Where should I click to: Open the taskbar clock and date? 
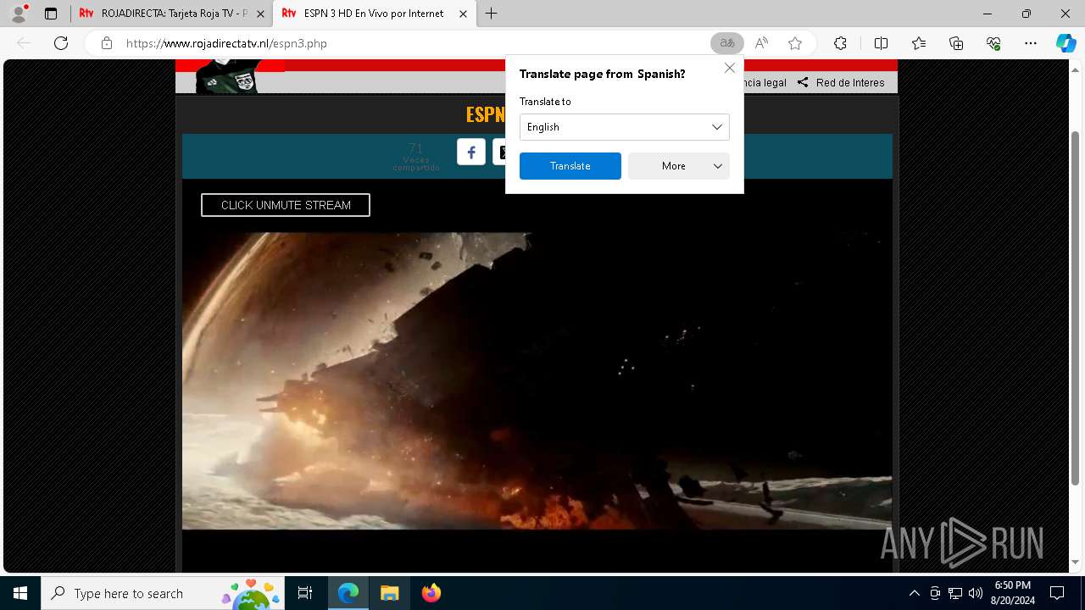tap(1012, 593)
